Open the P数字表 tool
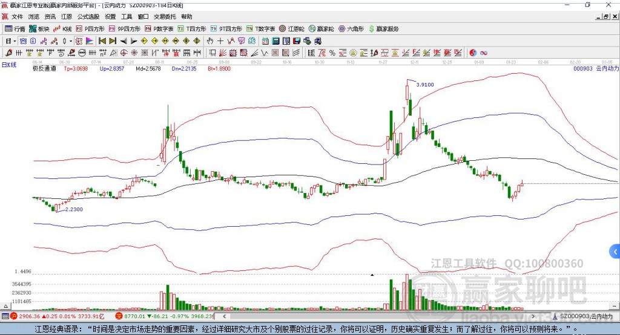 coord(159,29)
